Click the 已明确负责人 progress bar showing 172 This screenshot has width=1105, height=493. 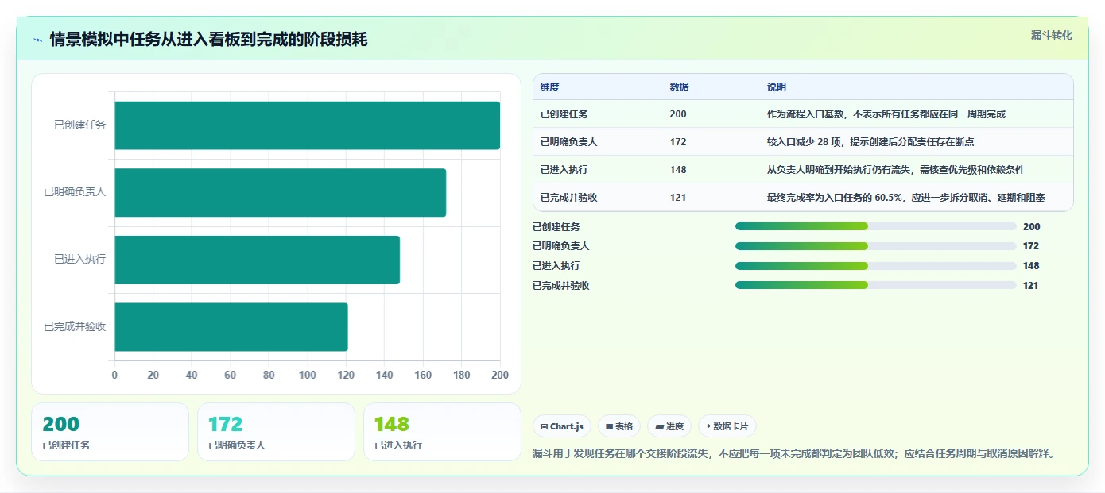(x=876, y=246)
